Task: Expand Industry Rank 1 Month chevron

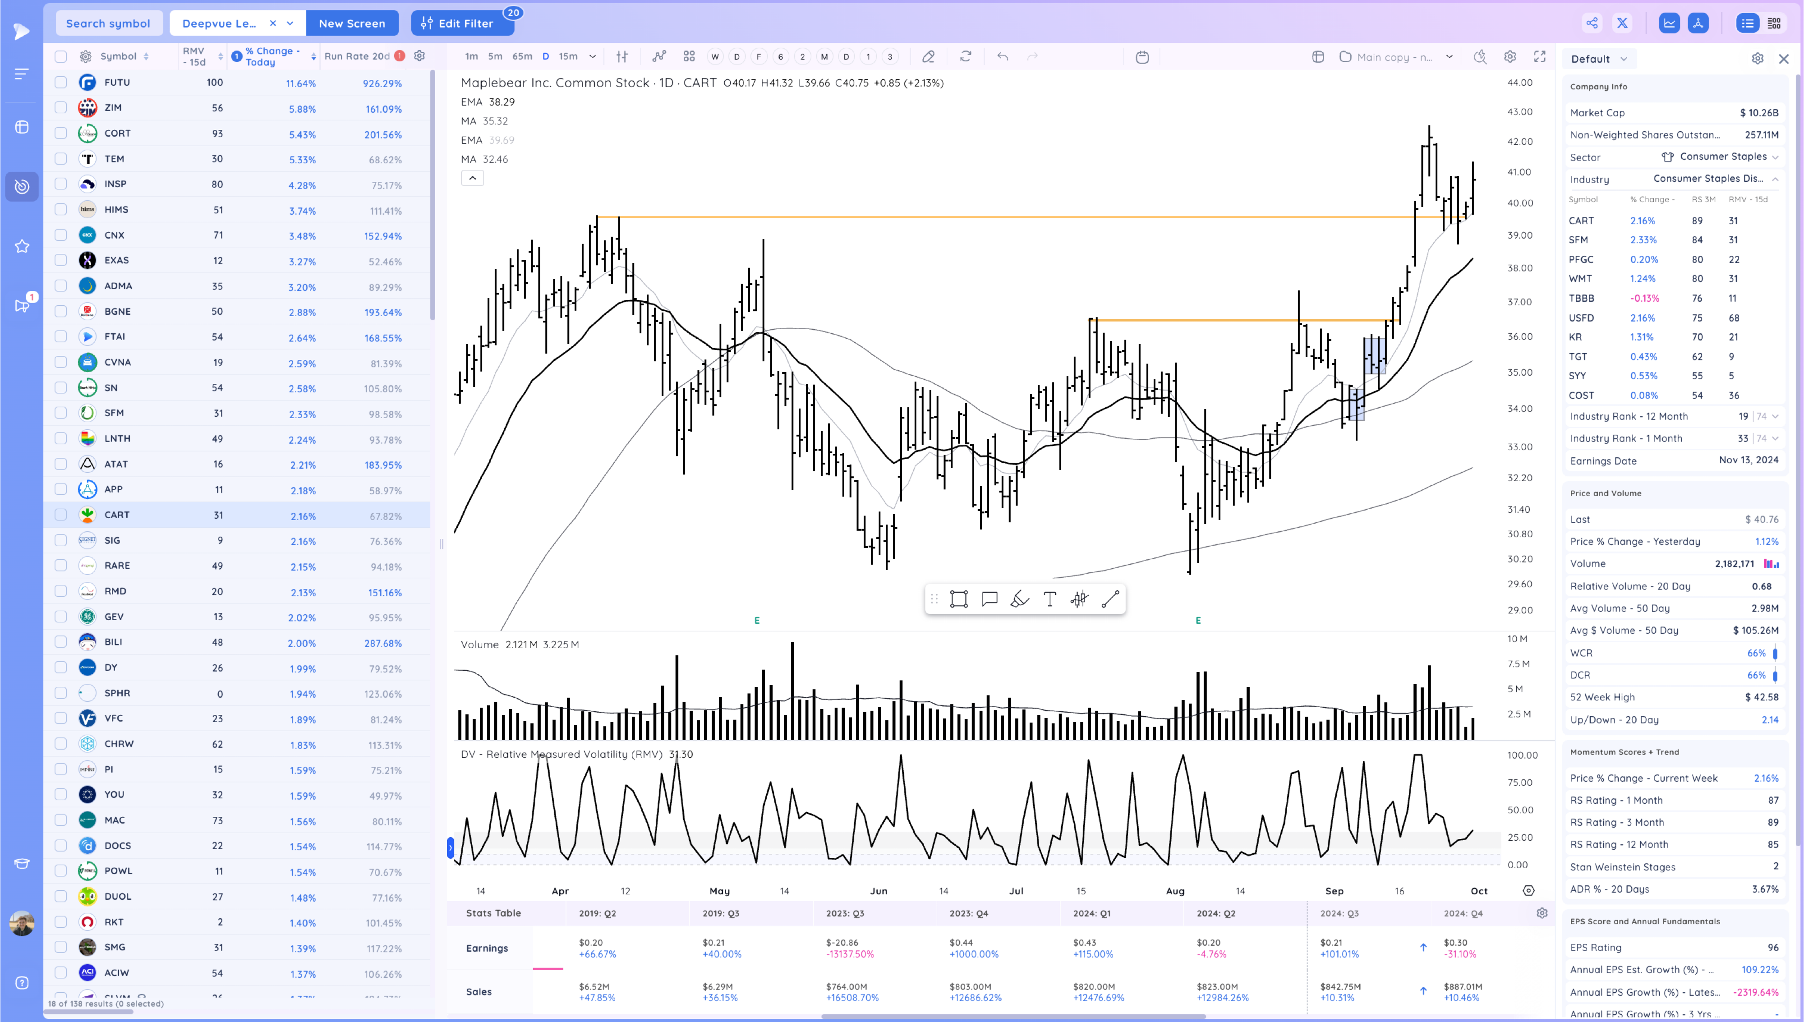Action: pyautogui.click(x=1775, y=439)
